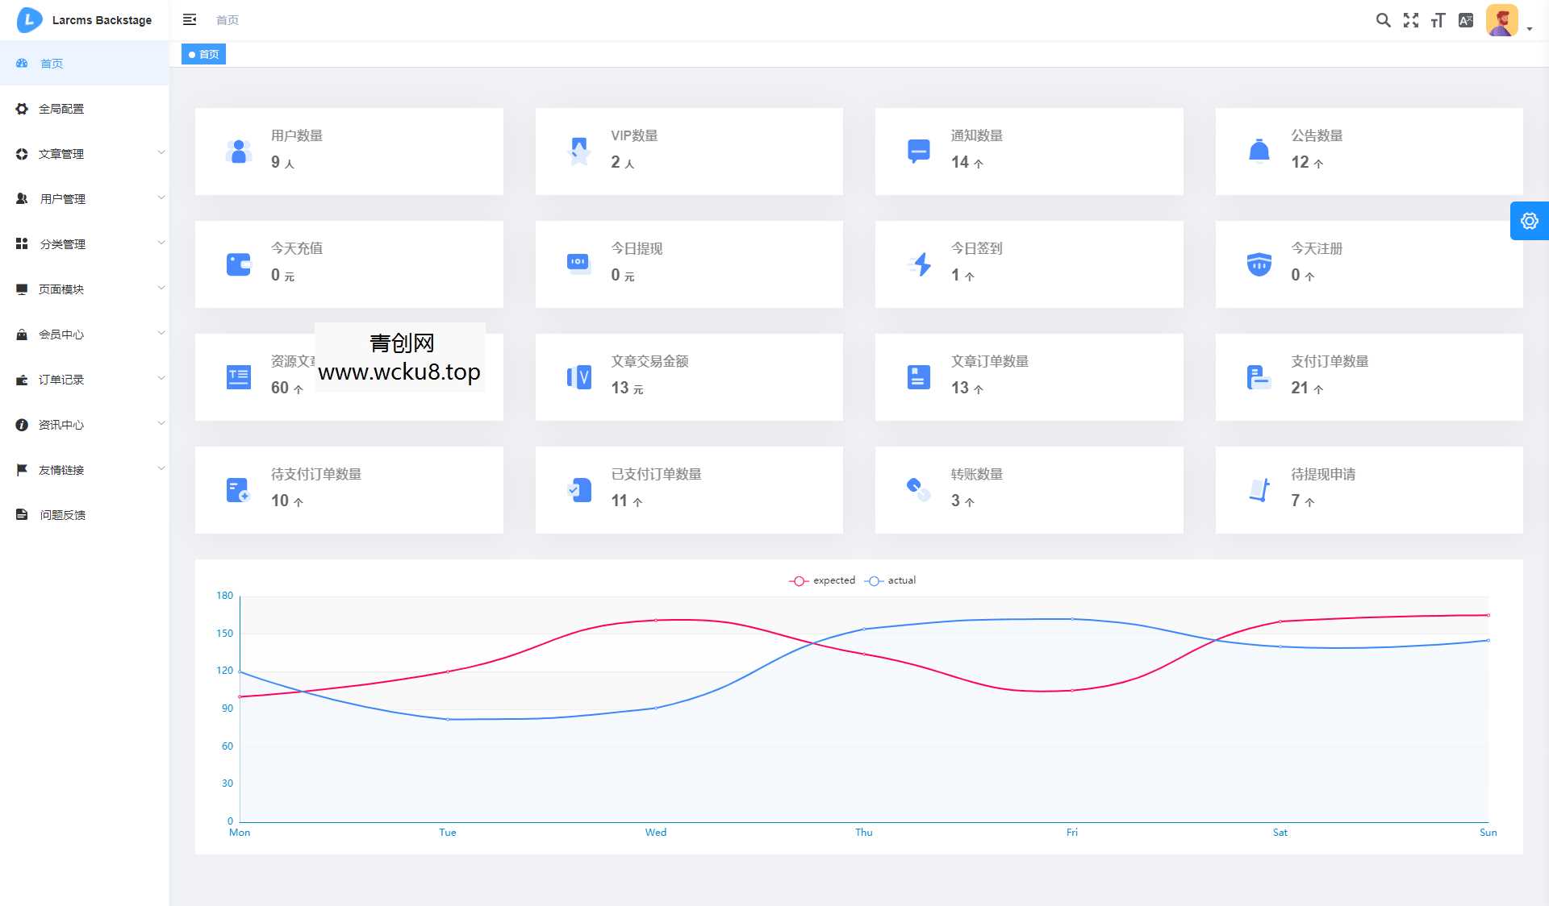This screenshot has height=906, width=1549.
Task: Click the bell icon for 公告数量
Action: 1259,151
